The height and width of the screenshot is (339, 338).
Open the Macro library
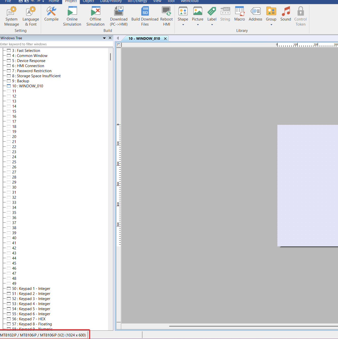239,12
